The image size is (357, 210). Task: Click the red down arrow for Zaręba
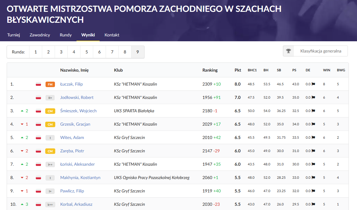click(22, 151)
